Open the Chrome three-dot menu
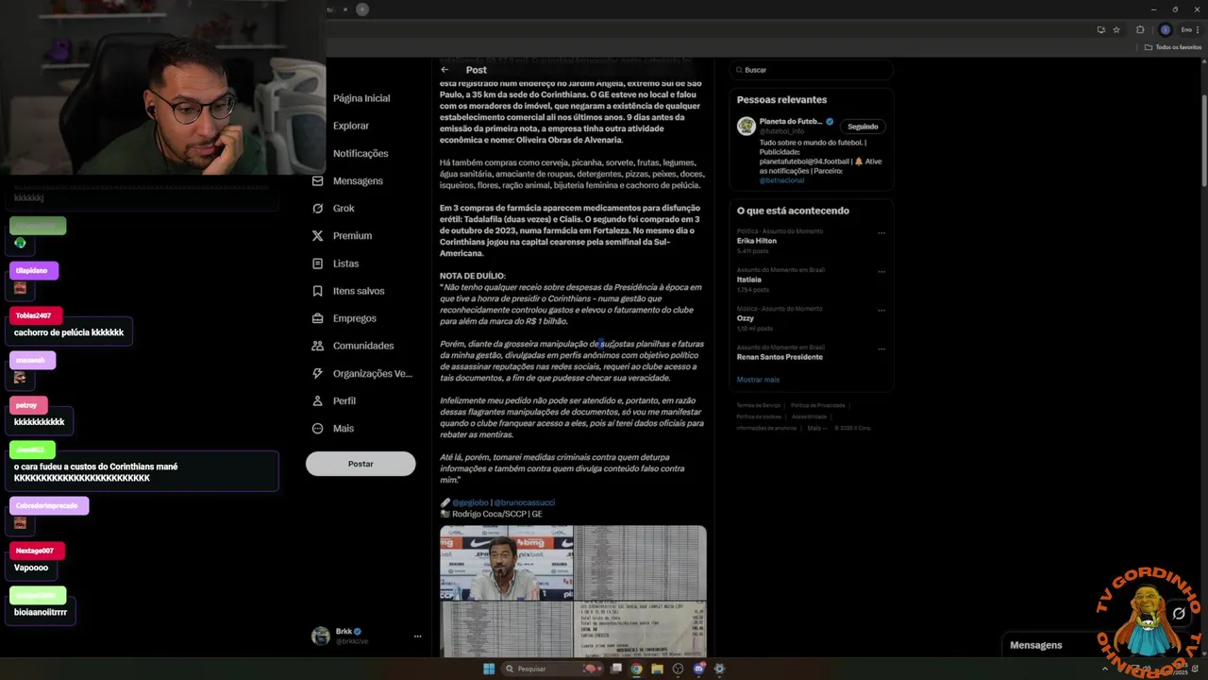The height and width of the screenshot is (680, 1208). click(x=1200, y=30)
